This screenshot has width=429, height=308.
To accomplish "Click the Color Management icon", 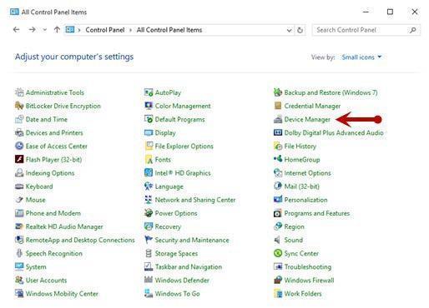I will [149, 106].
